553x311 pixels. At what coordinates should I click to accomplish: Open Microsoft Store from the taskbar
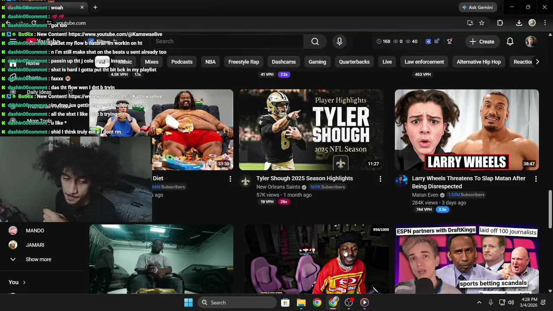pyautogui.click(x=285, y=302)
